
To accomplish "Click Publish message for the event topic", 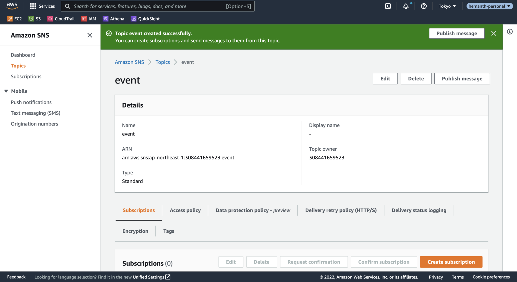I will pyautogui.click(x=462, y=78).
